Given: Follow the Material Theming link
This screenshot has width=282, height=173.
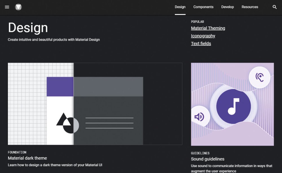Looking at the screenshot, I should tap(208, 28).
